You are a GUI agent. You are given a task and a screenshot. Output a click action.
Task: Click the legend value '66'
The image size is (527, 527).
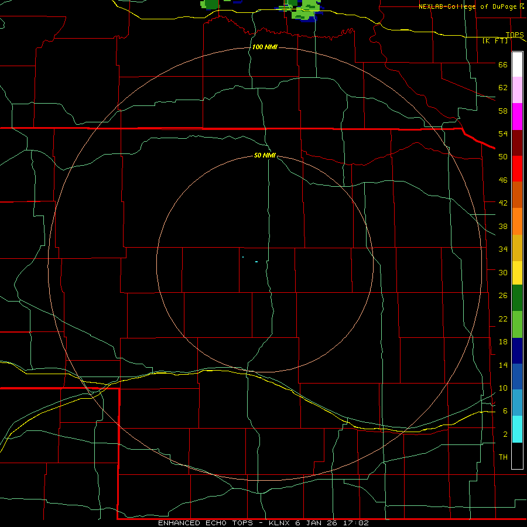503,64
